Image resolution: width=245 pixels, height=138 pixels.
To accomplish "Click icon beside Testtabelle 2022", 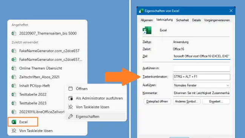I will click(14, 95).
